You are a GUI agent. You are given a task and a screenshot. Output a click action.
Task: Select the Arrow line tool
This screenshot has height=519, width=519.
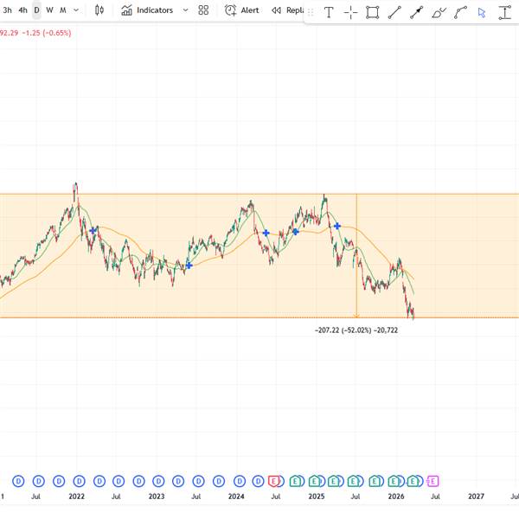[x=416, y=13]
